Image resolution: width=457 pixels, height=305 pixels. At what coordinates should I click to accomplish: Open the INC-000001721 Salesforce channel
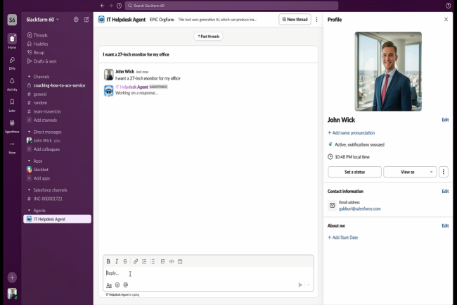(57, 199)
